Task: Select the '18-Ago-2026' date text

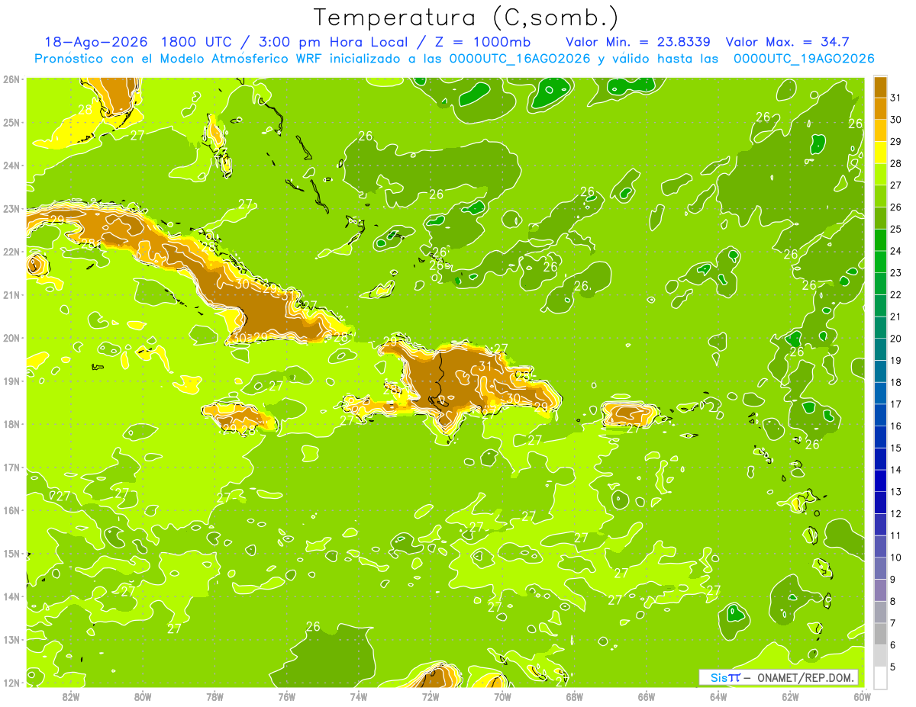Action: [x=97, y=42]
